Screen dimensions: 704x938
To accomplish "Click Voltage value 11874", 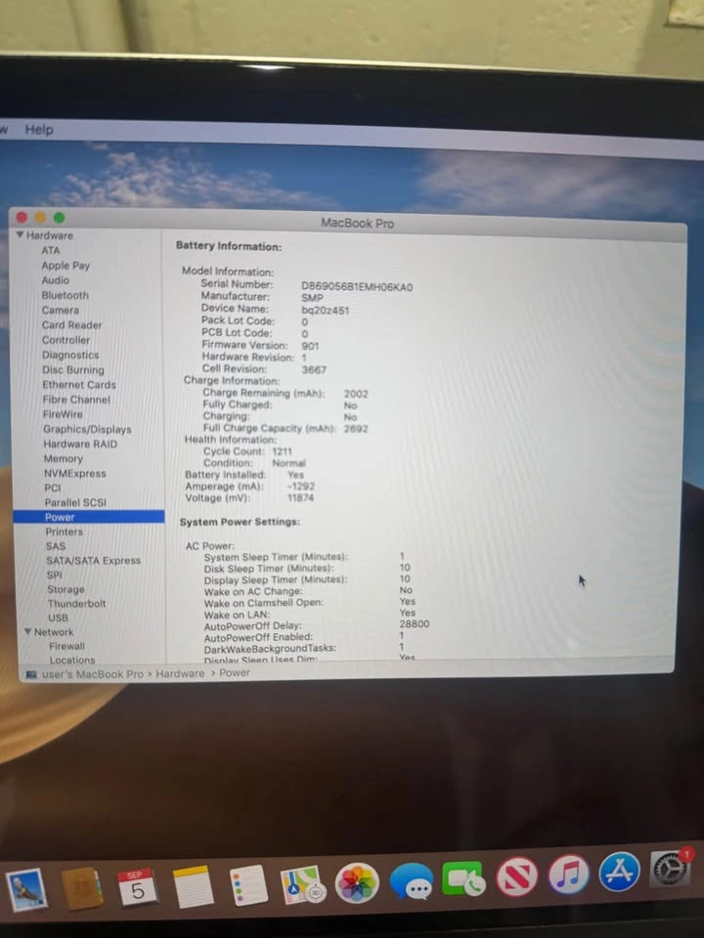I will click(x=300, y=497).
